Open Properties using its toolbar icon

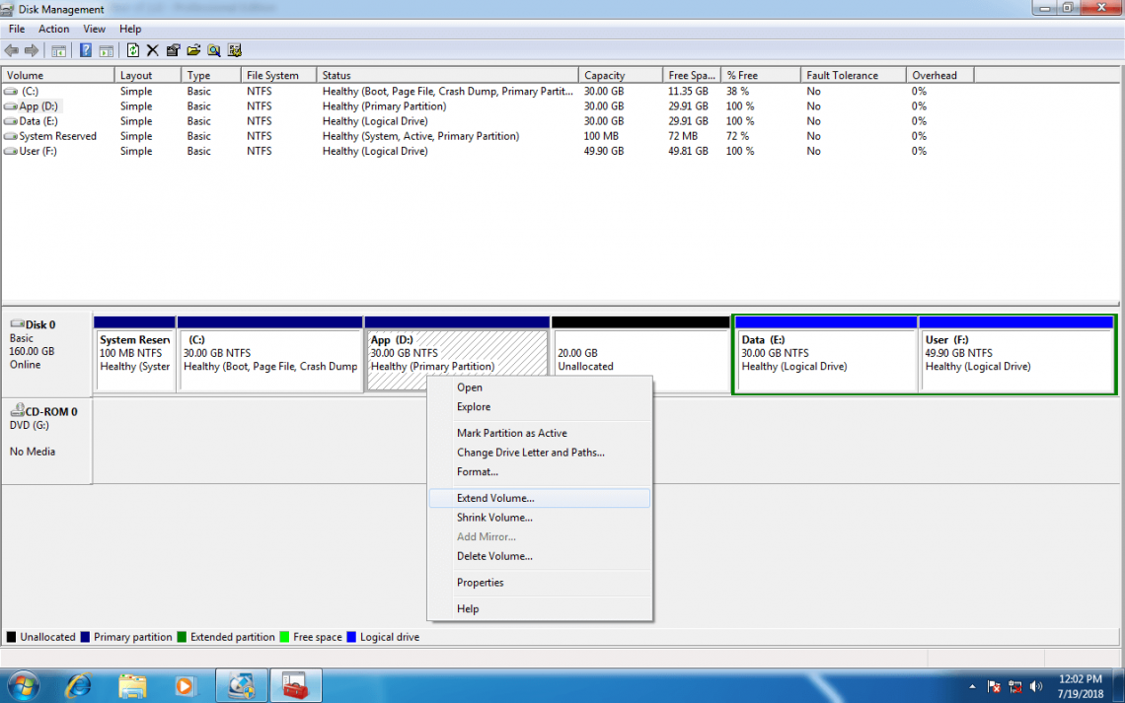[173, 50]
